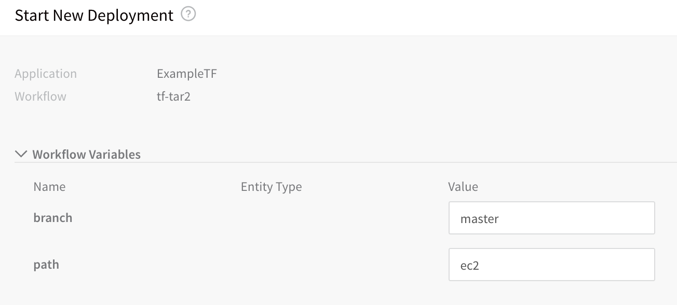Viewport: 677px width, 305px height.
Task: Open the help icon beside Start New Deployment
Action: click(x=188, y=15)
